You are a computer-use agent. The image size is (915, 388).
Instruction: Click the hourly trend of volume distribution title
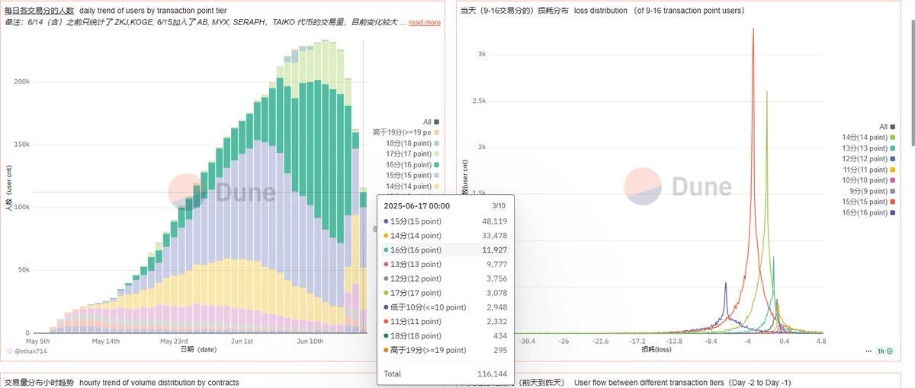click(121, 382)
